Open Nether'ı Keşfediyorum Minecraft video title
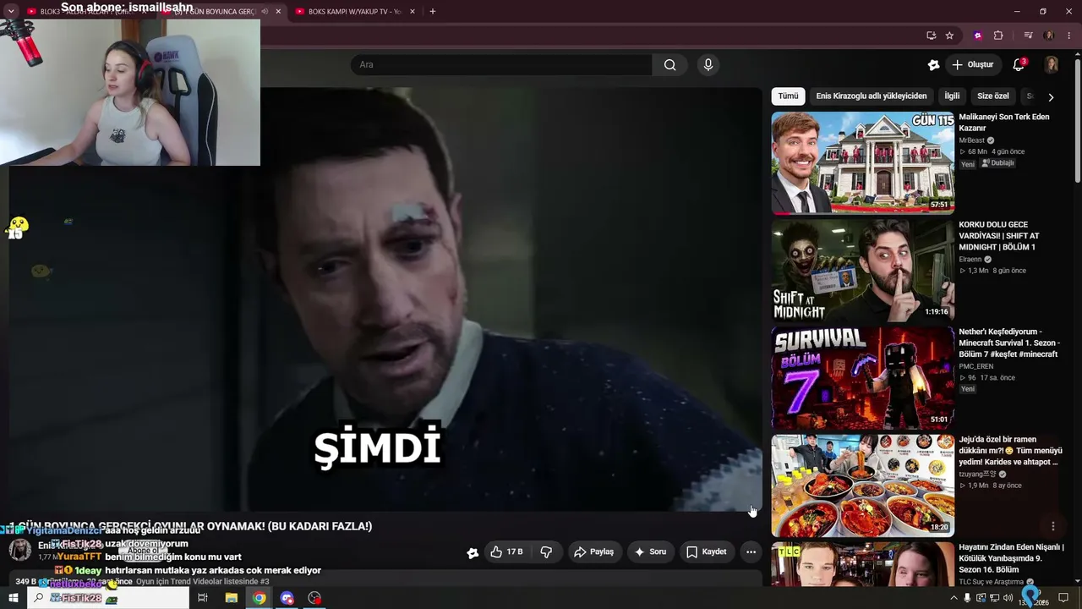The width and height of the screenshot is (1082, 609). pos(1008,343)
